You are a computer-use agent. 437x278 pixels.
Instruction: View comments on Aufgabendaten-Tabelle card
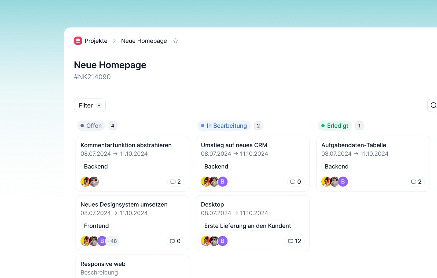click(416, 182)
